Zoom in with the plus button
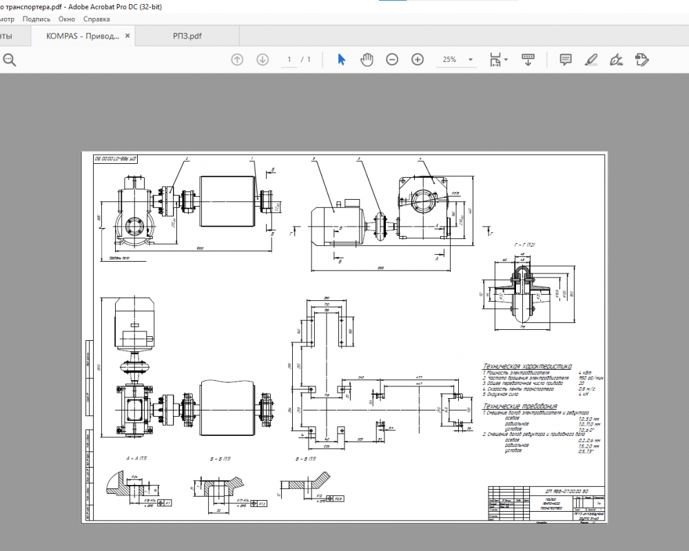This screenshot has width=689, height=551. [x=418, y=60]
